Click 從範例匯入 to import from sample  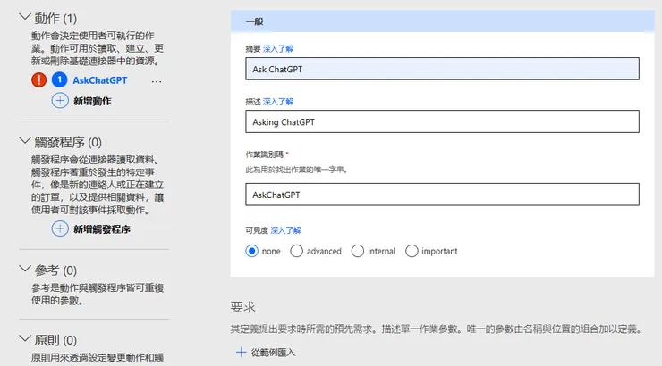[273, 353]
